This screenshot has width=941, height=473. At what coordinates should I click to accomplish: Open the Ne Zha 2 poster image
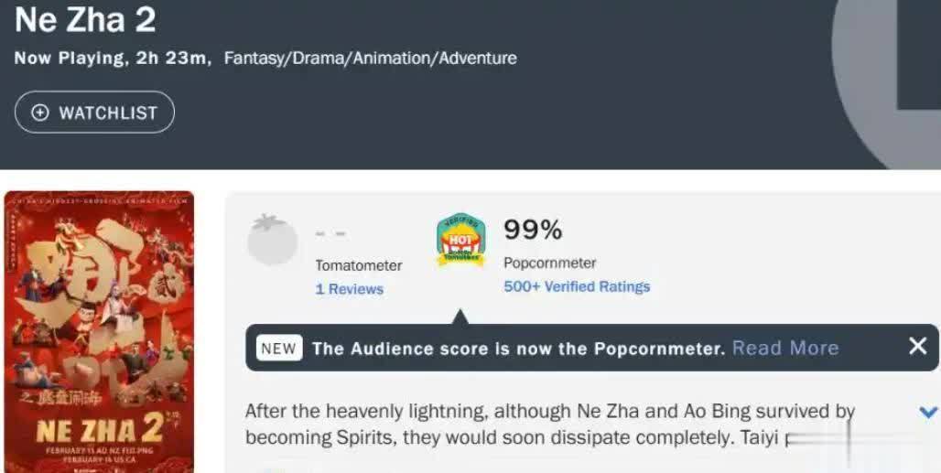[99, 332]
